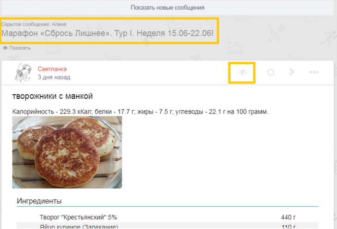Click the Показать link to reveal hidden message

point(19,48)
